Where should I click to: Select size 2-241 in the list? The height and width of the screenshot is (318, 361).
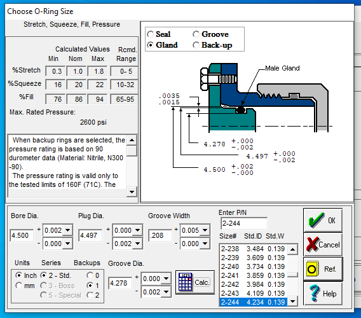coord(253,275)
